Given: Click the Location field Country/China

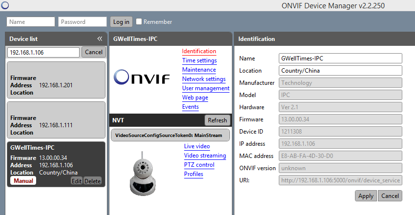Looking at the screenshot, I should (x=340, y=71).
